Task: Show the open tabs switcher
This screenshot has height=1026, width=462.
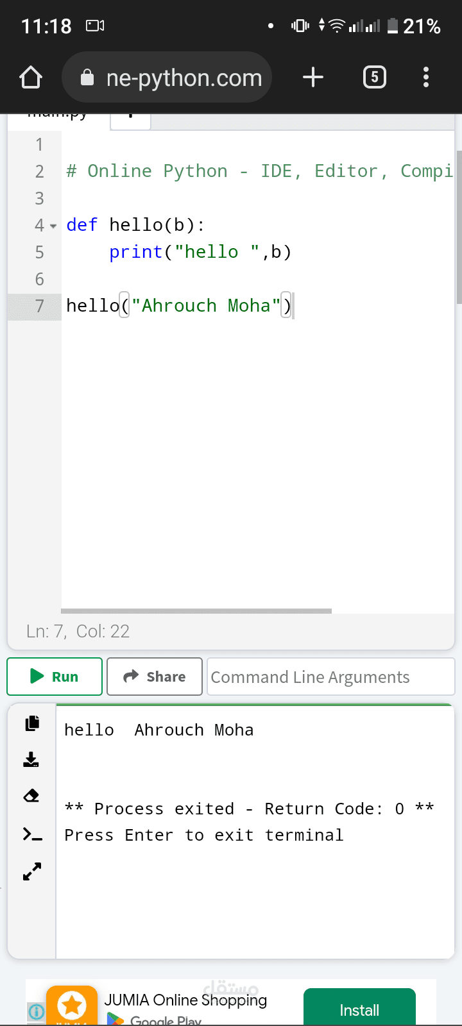Action: point(375,78)
